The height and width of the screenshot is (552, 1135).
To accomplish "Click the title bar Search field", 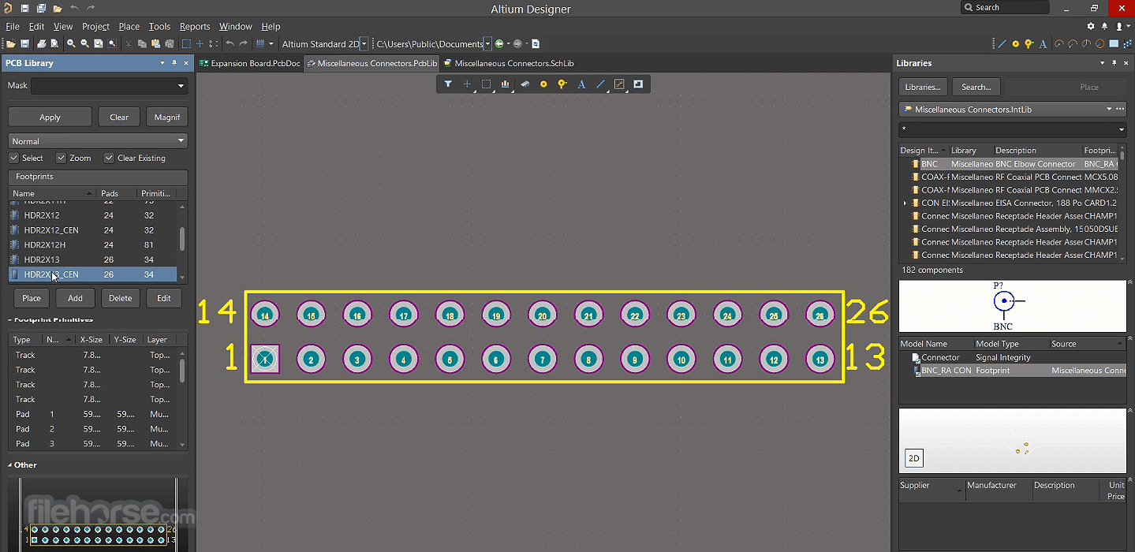I will (x=1005, y=8).
